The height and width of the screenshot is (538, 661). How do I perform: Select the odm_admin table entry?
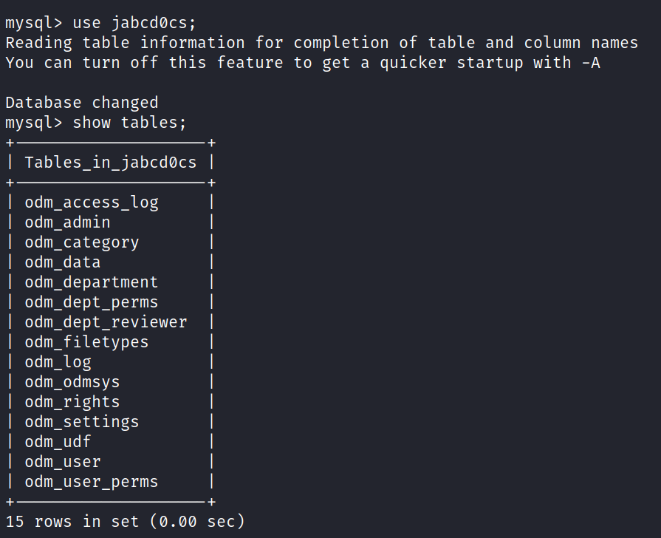67,222
